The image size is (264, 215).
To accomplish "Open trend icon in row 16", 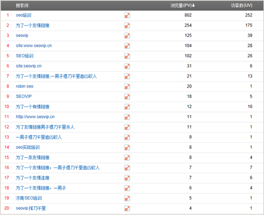I will pos(127,168).
